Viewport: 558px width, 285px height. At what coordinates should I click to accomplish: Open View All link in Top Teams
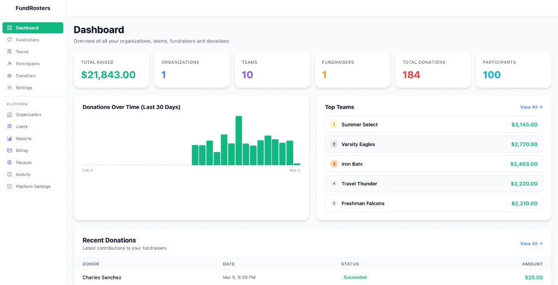pos(531,107)
